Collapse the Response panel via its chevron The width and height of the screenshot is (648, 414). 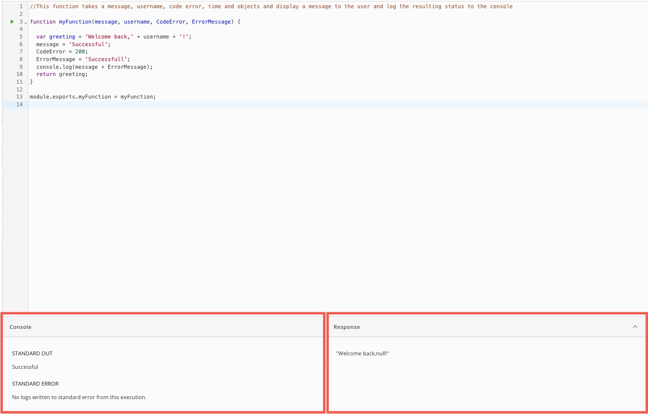pyautogui.click(x=635, y=326)
